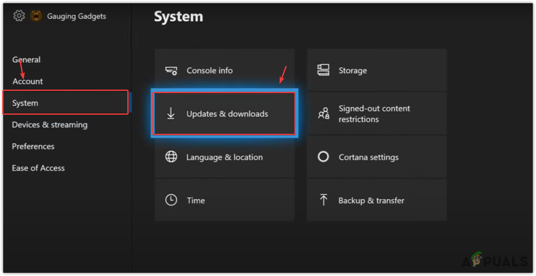
Task: Click the Gauging Gadgets profile name
Action: click(x=77, y=16)
